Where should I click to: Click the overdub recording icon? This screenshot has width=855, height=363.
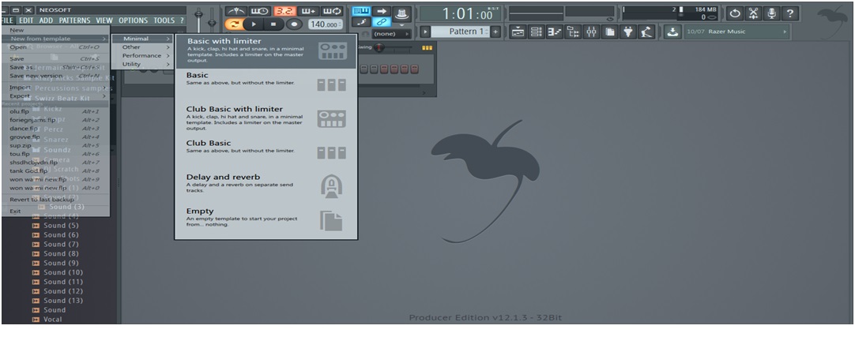tap(309, 11)
